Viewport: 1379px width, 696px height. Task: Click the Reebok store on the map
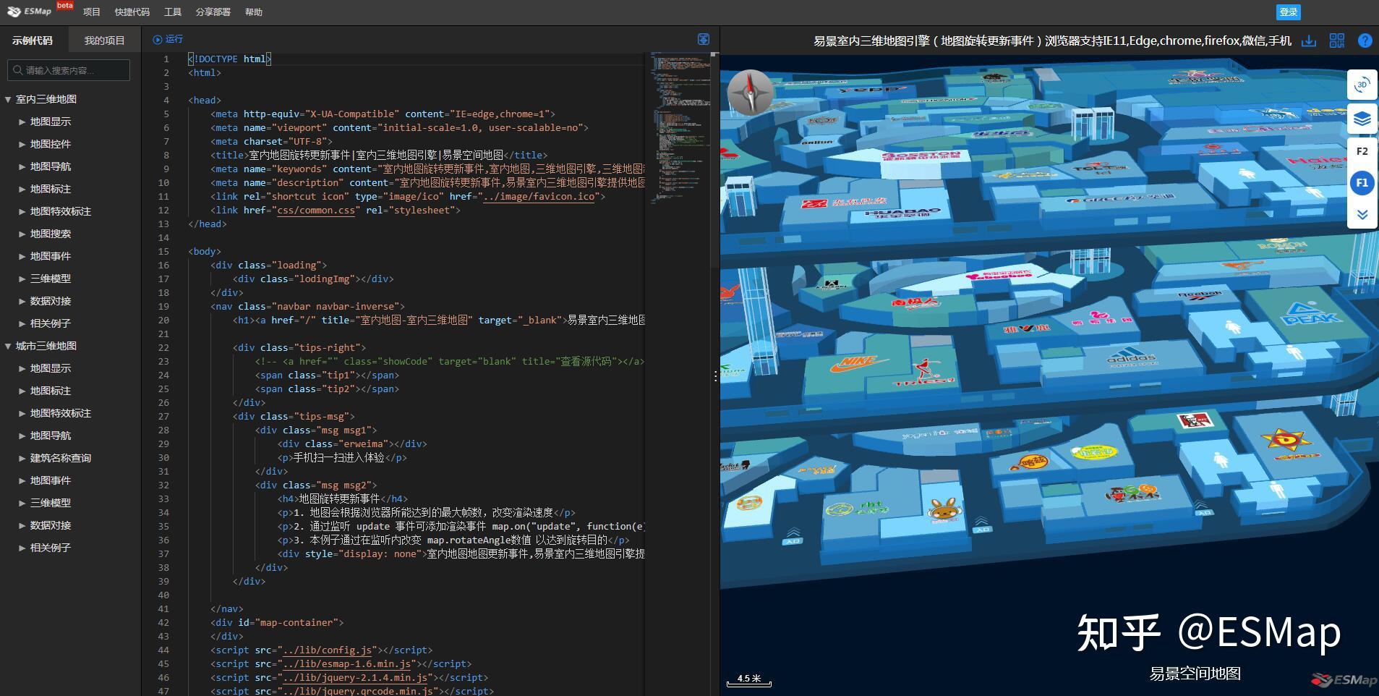tap(1200, 295)
